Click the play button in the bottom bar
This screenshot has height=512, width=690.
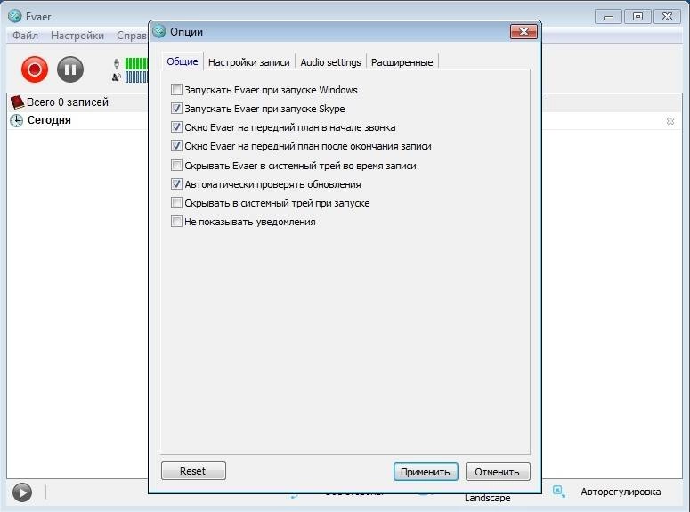(22, 492)
